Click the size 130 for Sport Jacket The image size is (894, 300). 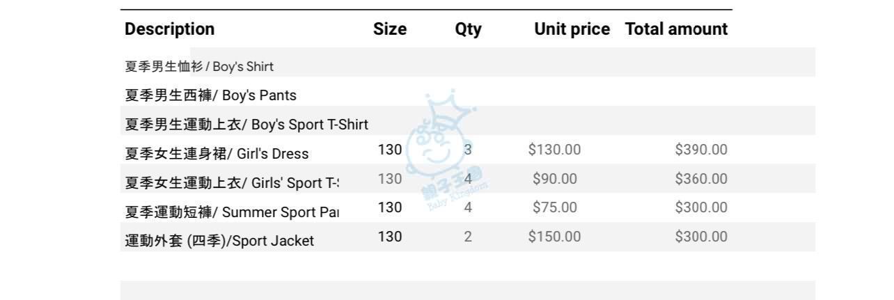[390, 237]
